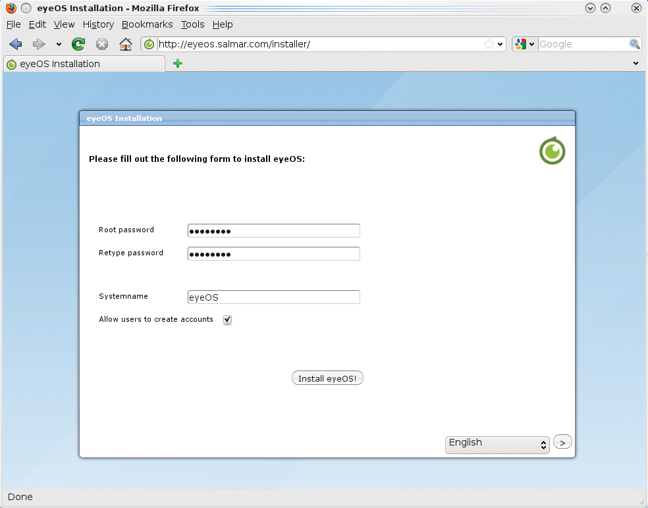Go back with the blue back arrow

[16, 44]
